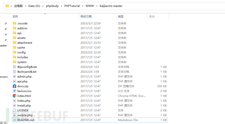
Task: Select the Chrome icon of index.html
Action: pos(14,96)
